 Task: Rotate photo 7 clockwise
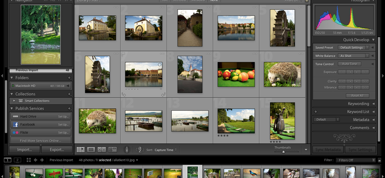[x=164, y=94]
